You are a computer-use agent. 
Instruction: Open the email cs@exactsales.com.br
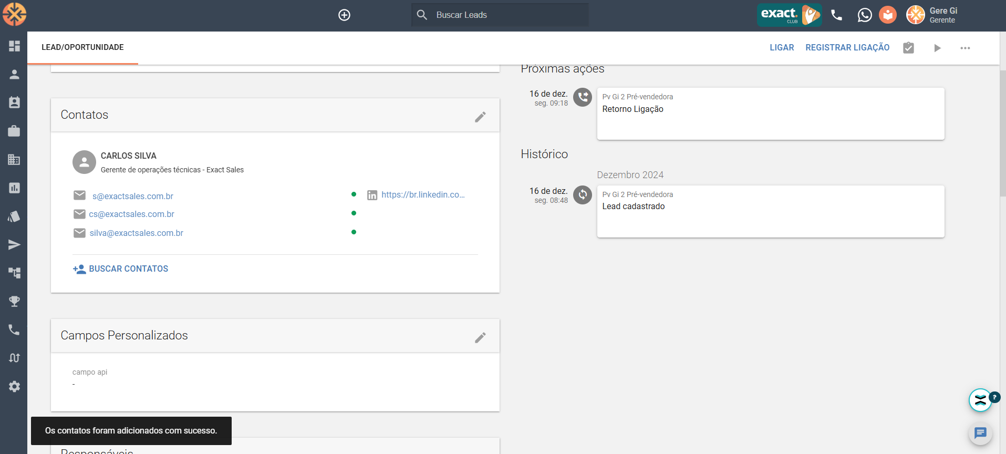pyautogui.click(x=131, y=214)
